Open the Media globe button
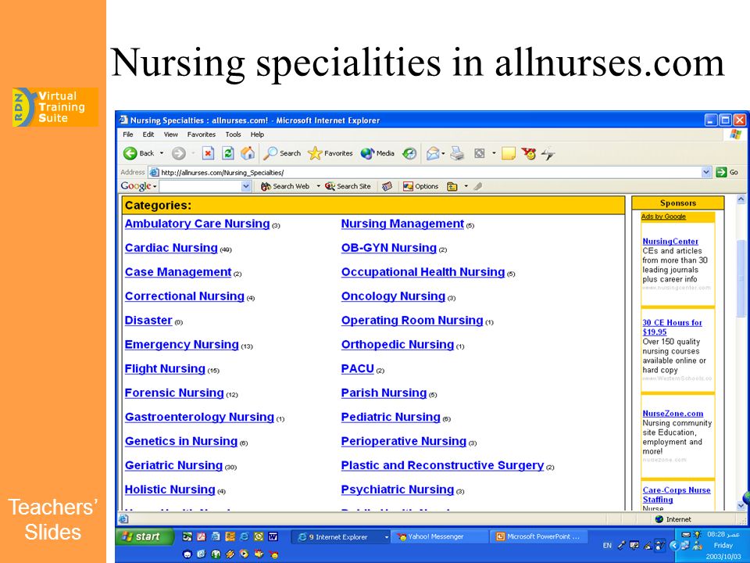This screenshot has width=750, height=563. tap(377, 153)
